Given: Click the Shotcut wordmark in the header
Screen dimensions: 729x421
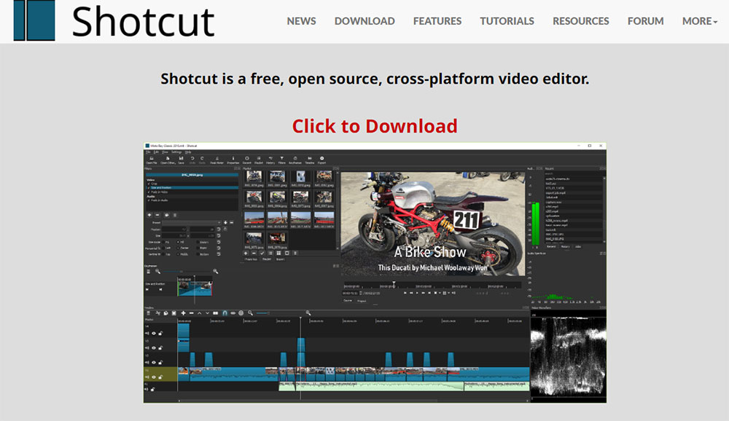Looking at the screenshot, I should [143, 21].
